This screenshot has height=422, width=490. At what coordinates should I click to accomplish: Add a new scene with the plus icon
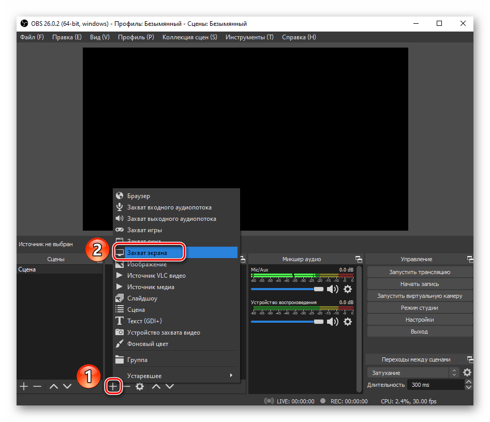[24, 386]
